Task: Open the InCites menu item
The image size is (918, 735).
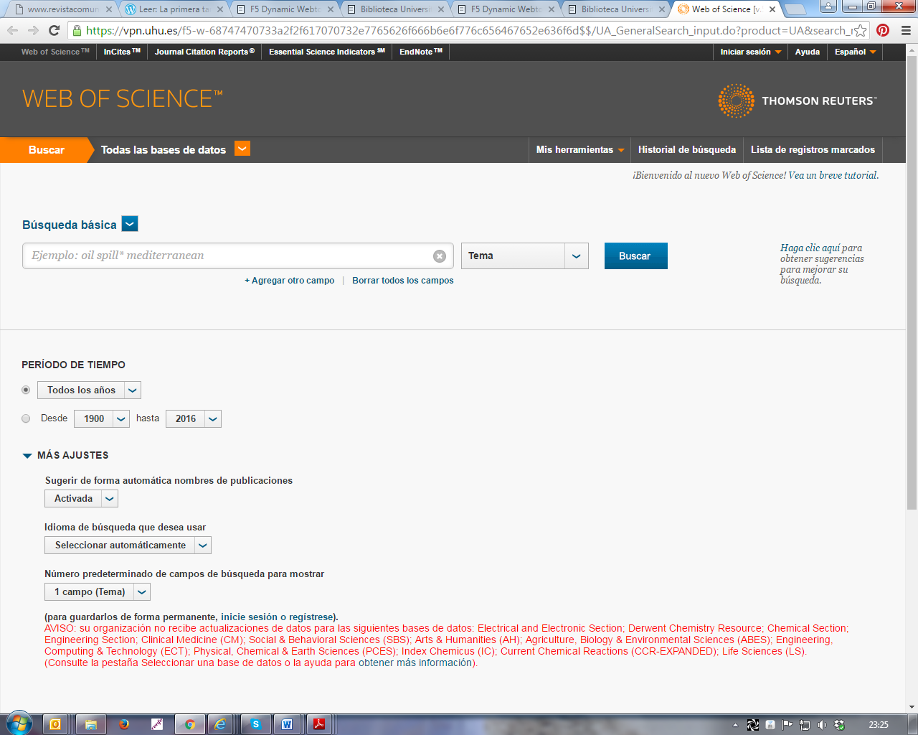Action: click(122, 52)
